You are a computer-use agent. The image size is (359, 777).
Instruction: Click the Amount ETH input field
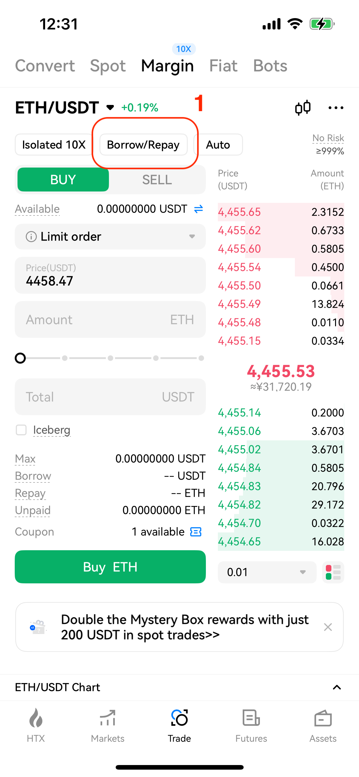[110, 320]
